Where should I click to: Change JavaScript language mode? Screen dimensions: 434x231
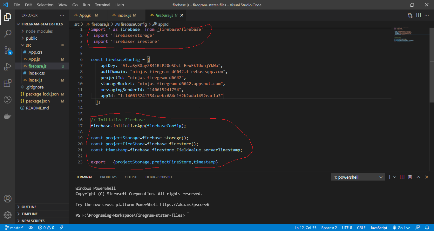[379, 228]
